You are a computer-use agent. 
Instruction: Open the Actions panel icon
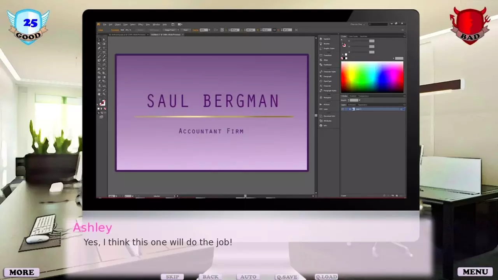tap(321, 104)
